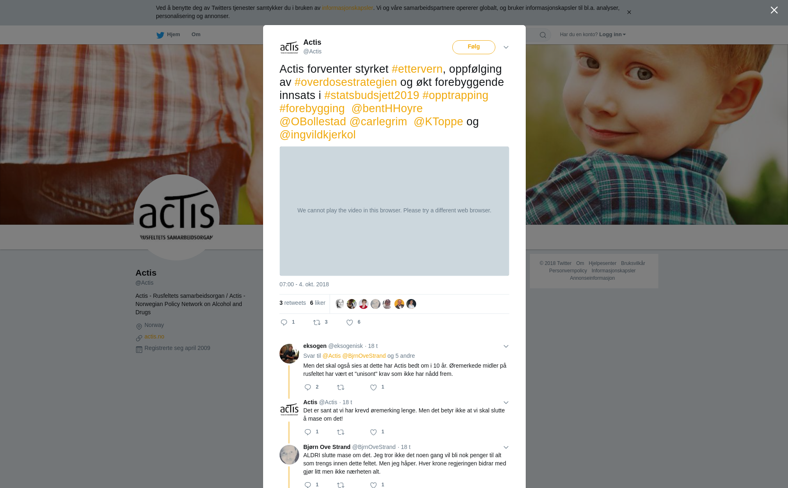This screenshot has width=788, height=488.
Task: Click the heart icon on eksogen's reply
Action: click(x=373, y=387)
